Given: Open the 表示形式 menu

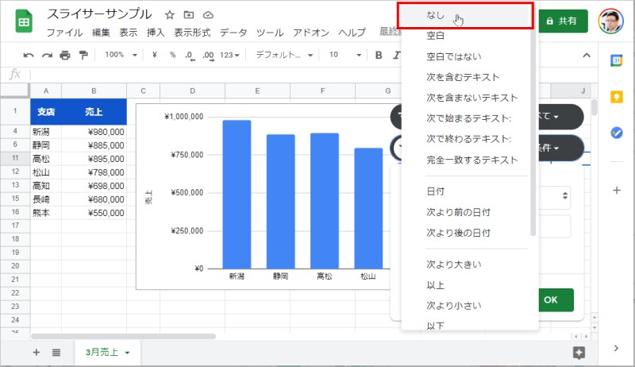Looking at the screenshot, I should [192, 33].
